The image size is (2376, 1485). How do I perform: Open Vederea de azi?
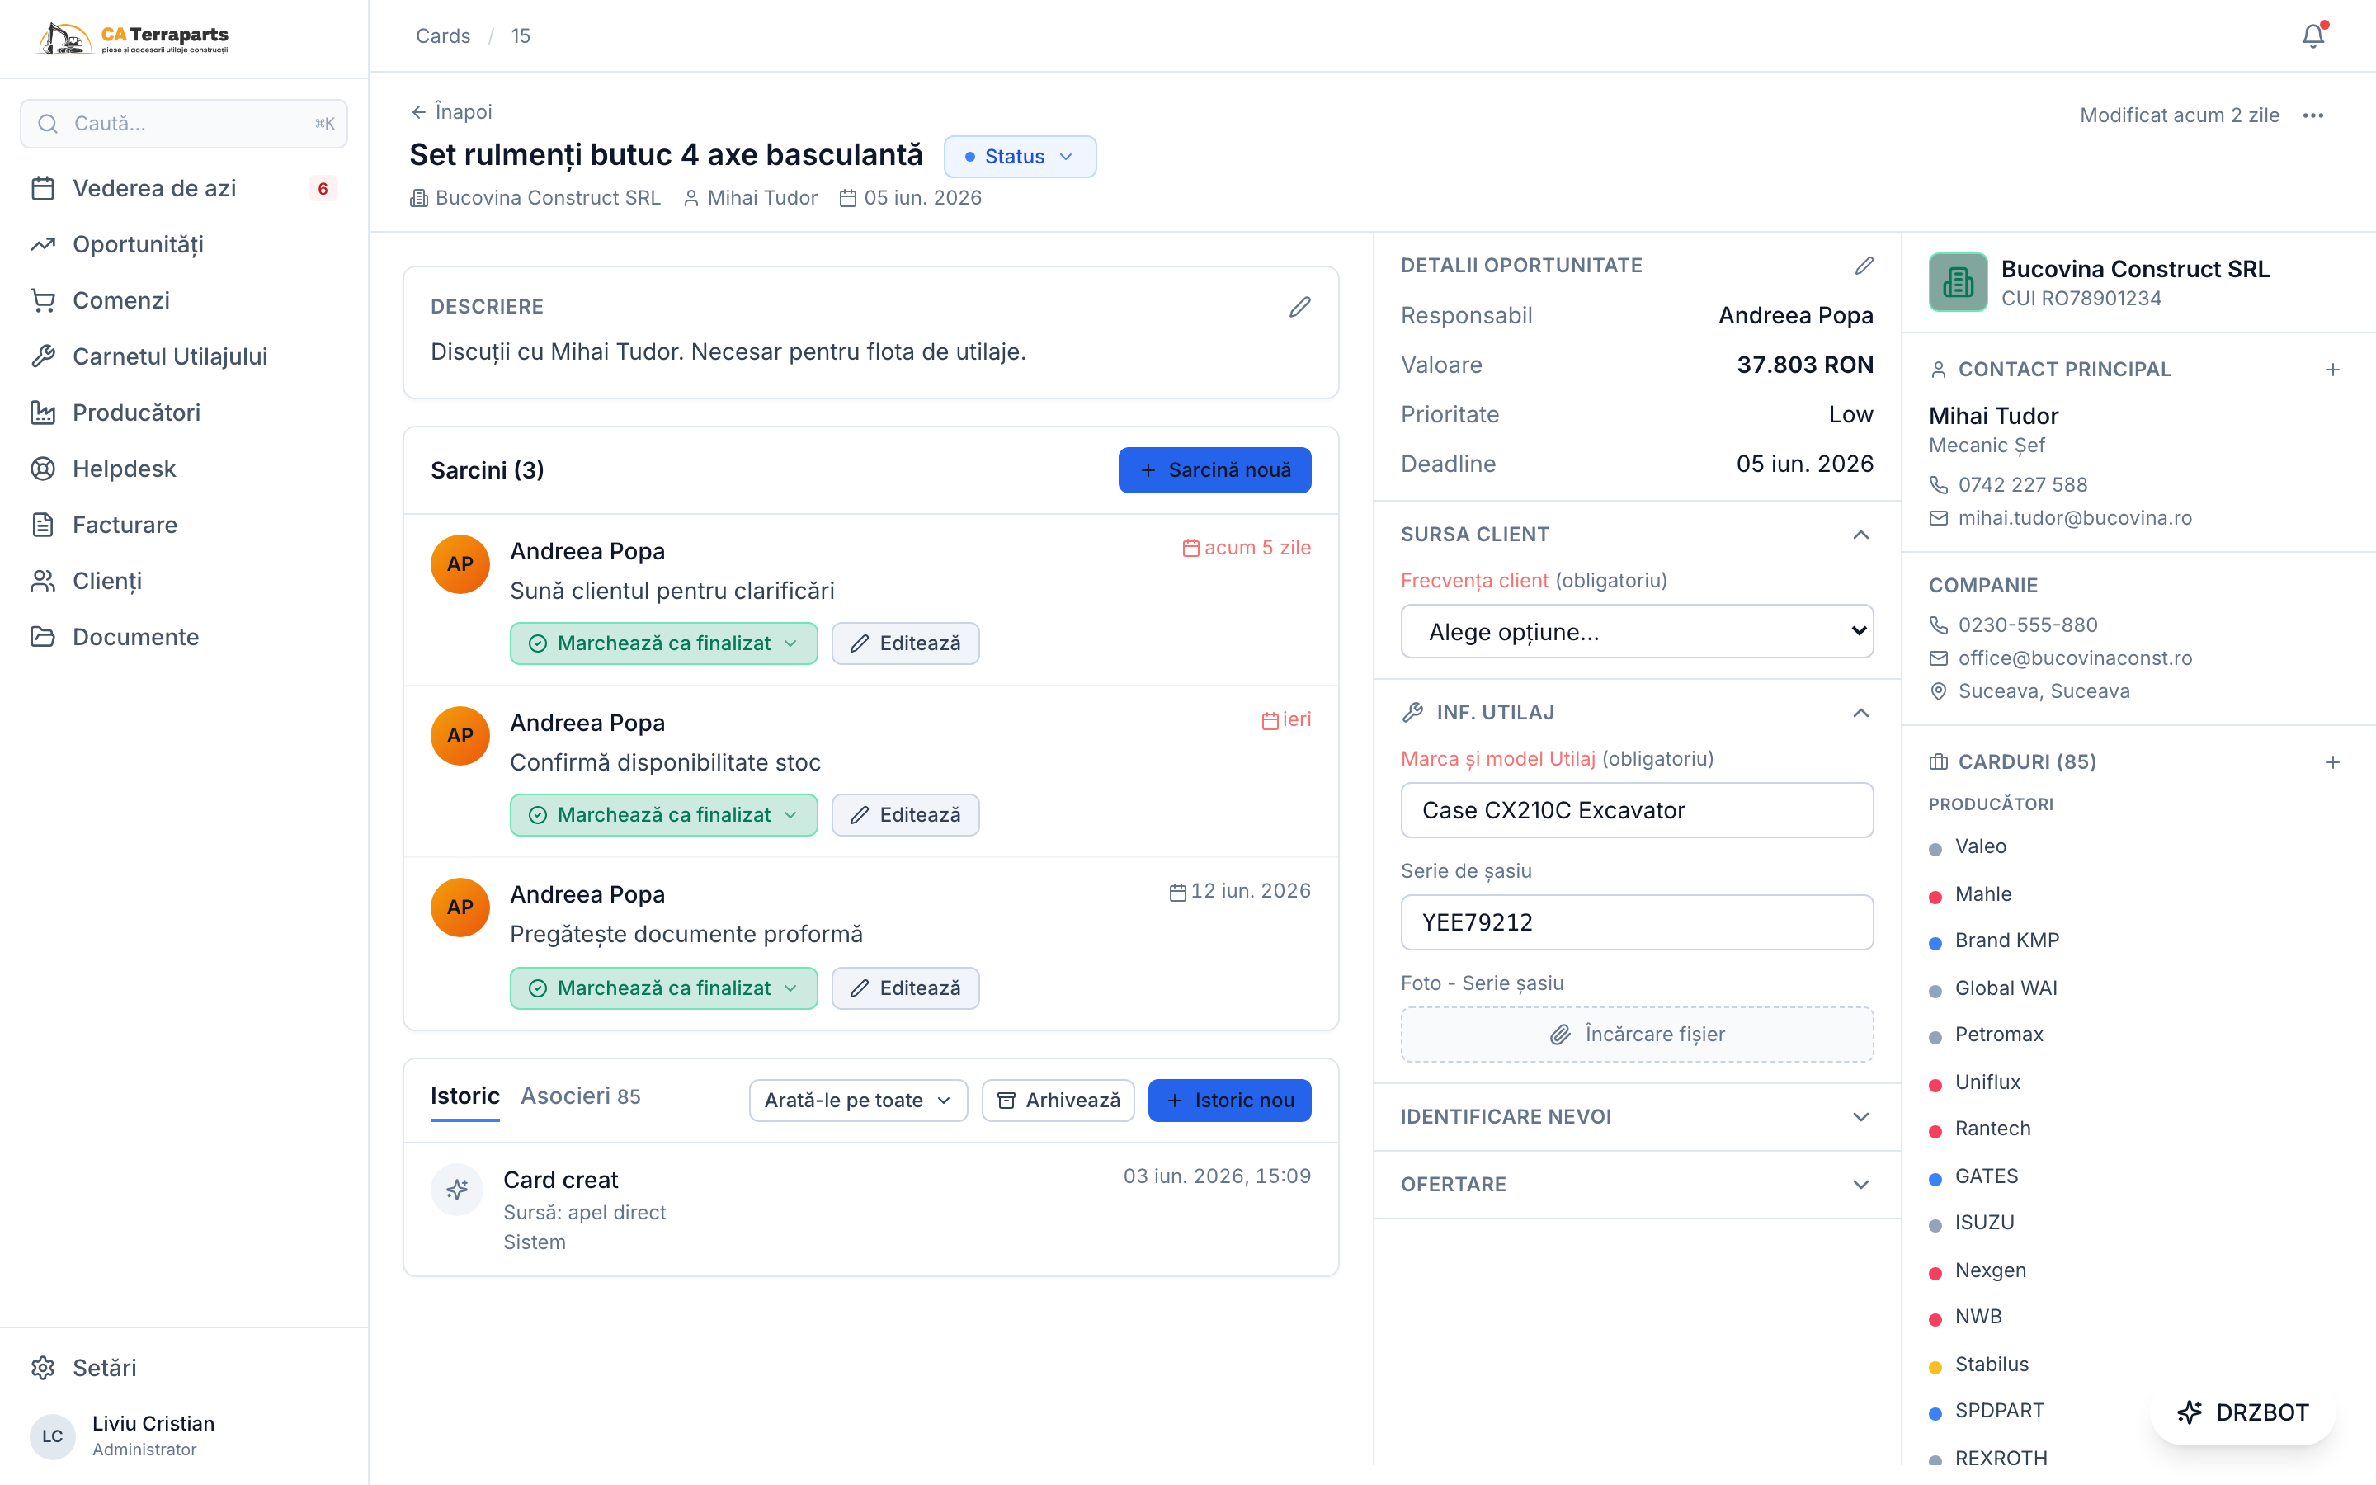pyautogui.click(x=184, y=189)
